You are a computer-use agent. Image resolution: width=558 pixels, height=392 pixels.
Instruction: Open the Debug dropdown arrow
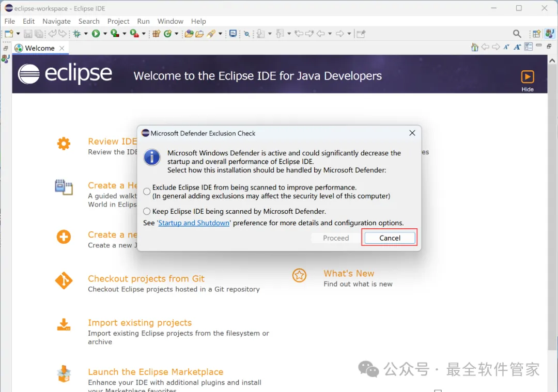pyautogui.click(x=86, y=34)
